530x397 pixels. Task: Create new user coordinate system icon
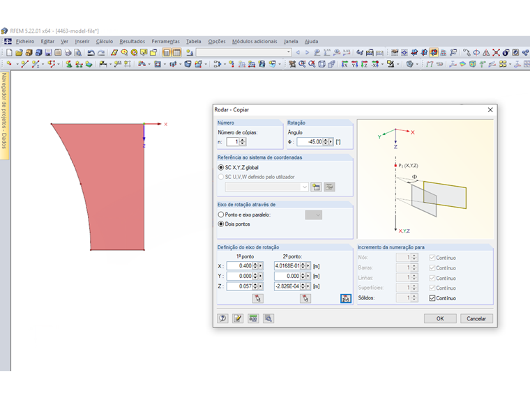click(x=316, y=187)
